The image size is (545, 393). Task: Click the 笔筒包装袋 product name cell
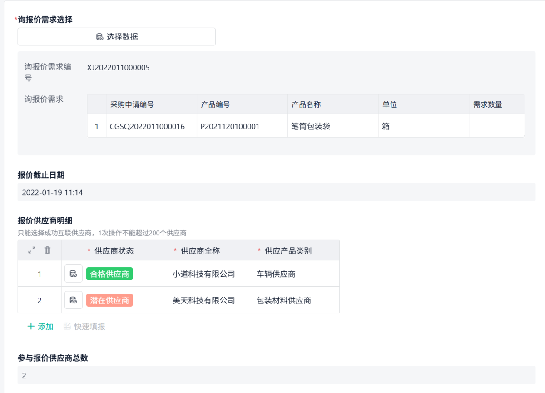(311, 126)
